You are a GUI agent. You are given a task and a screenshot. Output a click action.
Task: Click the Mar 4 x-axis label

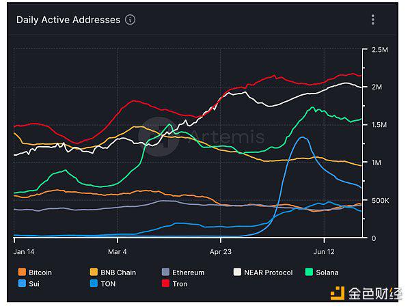coord(118,252)
